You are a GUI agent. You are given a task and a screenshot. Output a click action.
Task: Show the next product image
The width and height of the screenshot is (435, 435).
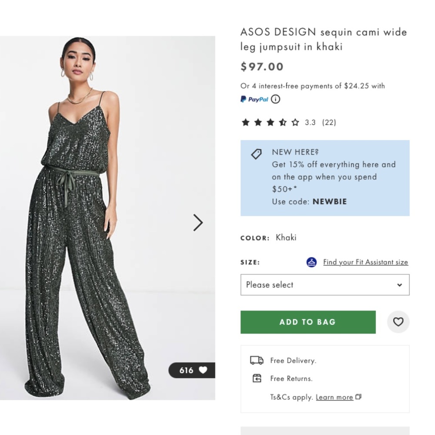tap(197, 223)
